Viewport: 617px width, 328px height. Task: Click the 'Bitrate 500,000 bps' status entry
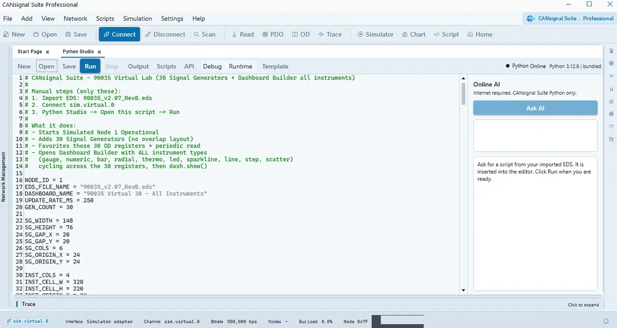pos(234,322)
